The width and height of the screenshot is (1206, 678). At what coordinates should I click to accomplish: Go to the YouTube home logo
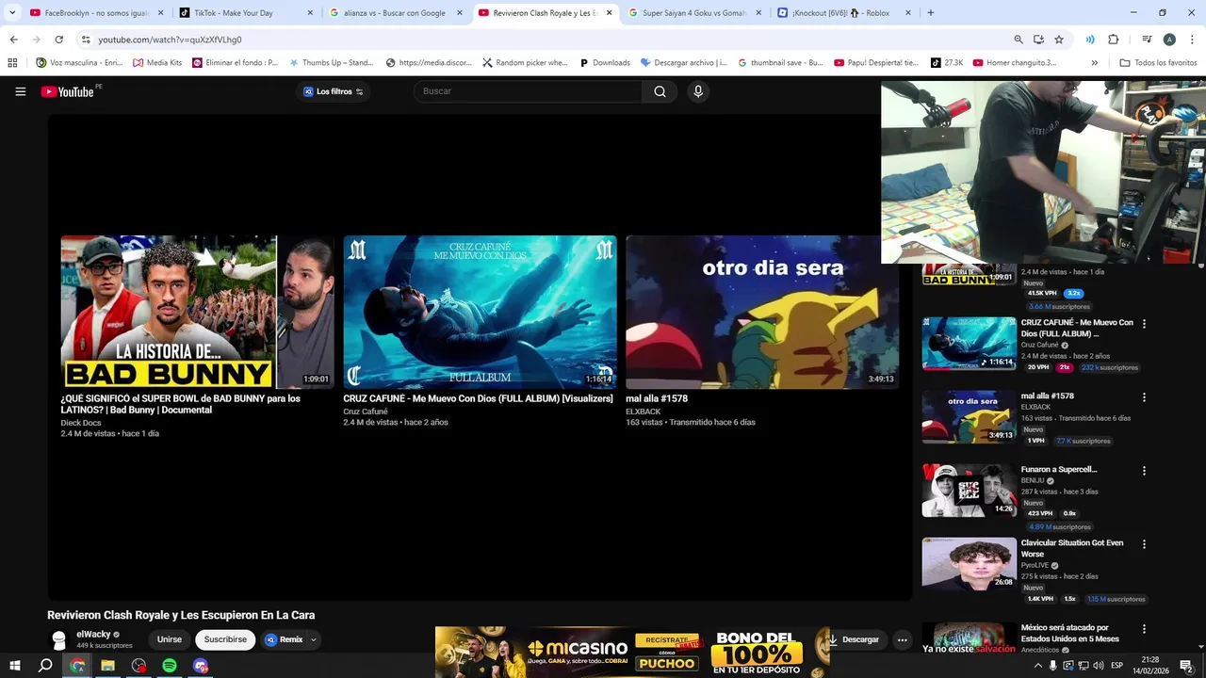click(68, 91)
